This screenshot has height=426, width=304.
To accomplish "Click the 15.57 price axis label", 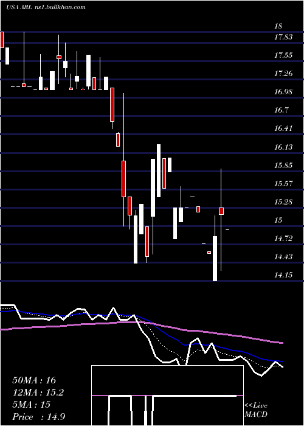I will 283,183.
